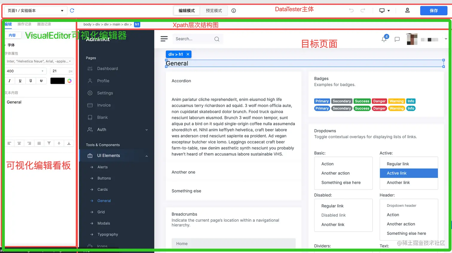Open Alerts in the sidebar
The image size is (452, 253).
(x=103, y=167)
